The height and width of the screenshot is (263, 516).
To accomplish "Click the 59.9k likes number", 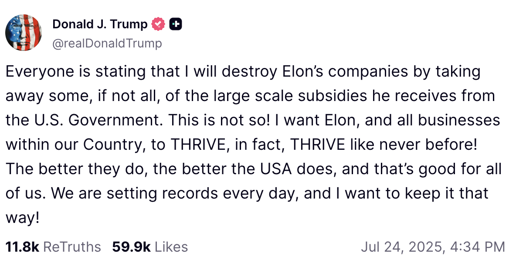I will tap(131, 247).
